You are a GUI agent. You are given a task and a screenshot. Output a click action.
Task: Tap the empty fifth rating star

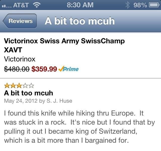click(31, 86)
